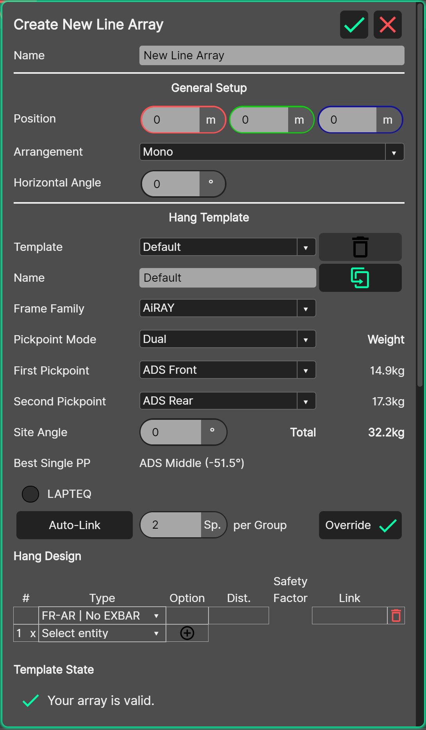Click the plus icon to add entity

187,633
